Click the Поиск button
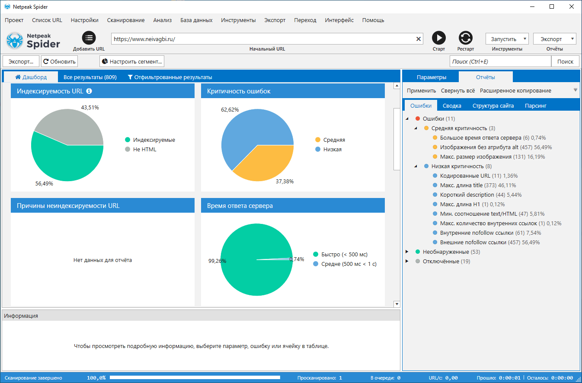 click(x=565, y=61)
